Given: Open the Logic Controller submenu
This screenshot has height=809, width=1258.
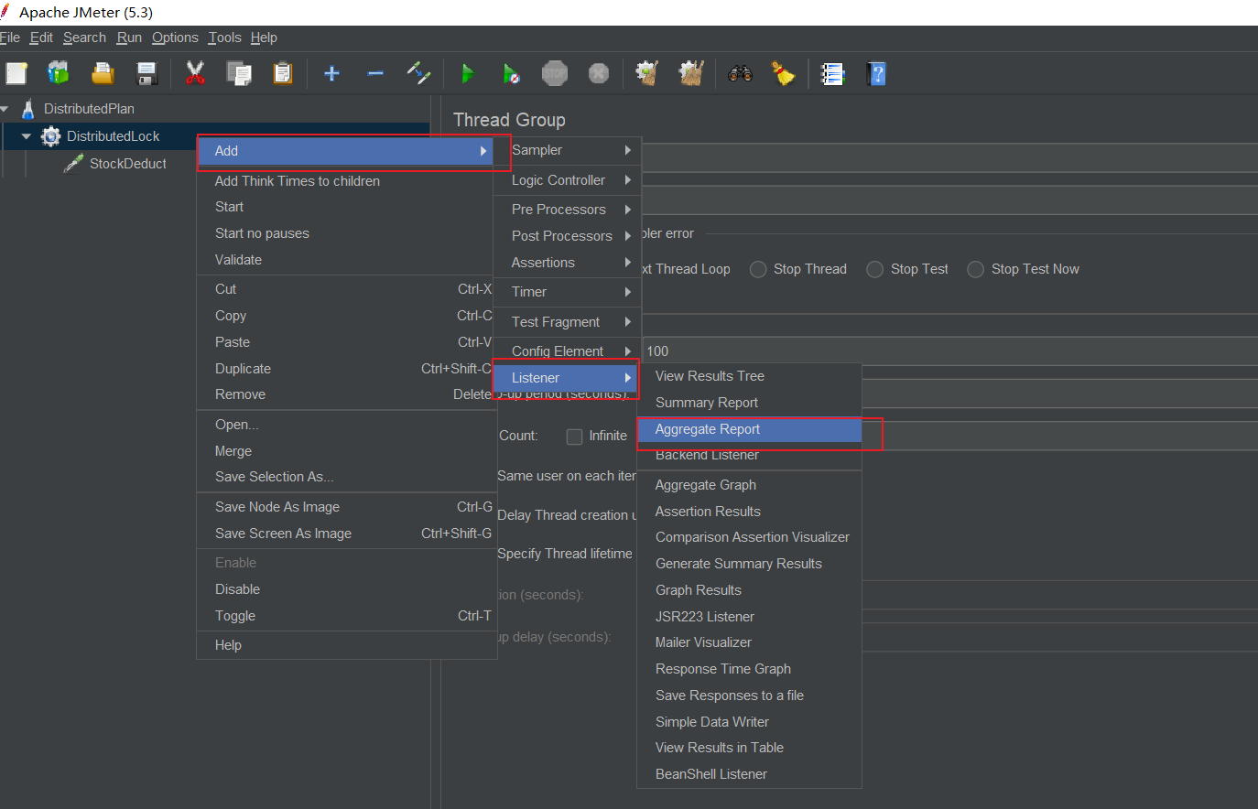Looking at the screenshot, I should [x=568, y=180].
